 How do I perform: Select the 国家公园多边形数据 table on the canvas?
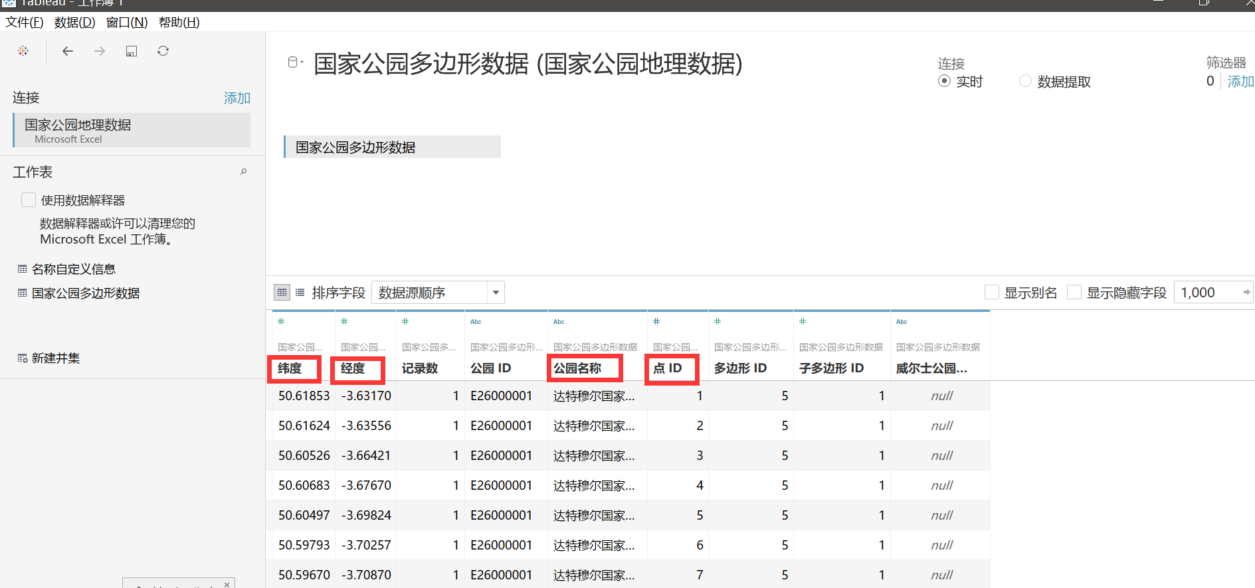(392, 147)
